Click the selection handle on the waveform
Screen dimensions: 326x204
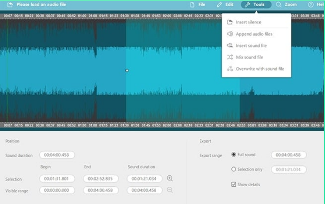[x=127, y=70]
